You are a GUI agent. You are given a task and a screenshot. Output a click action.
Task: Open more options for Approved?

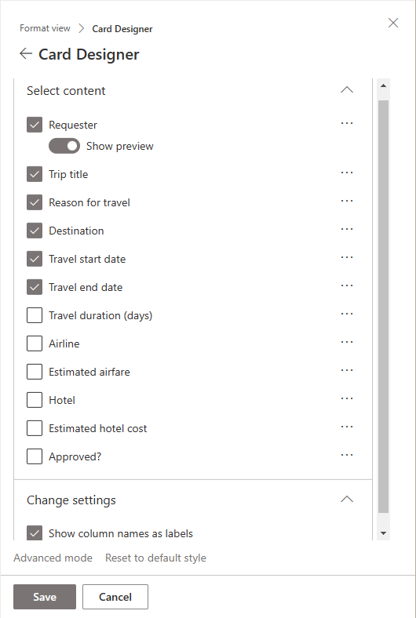pos(347,455)
